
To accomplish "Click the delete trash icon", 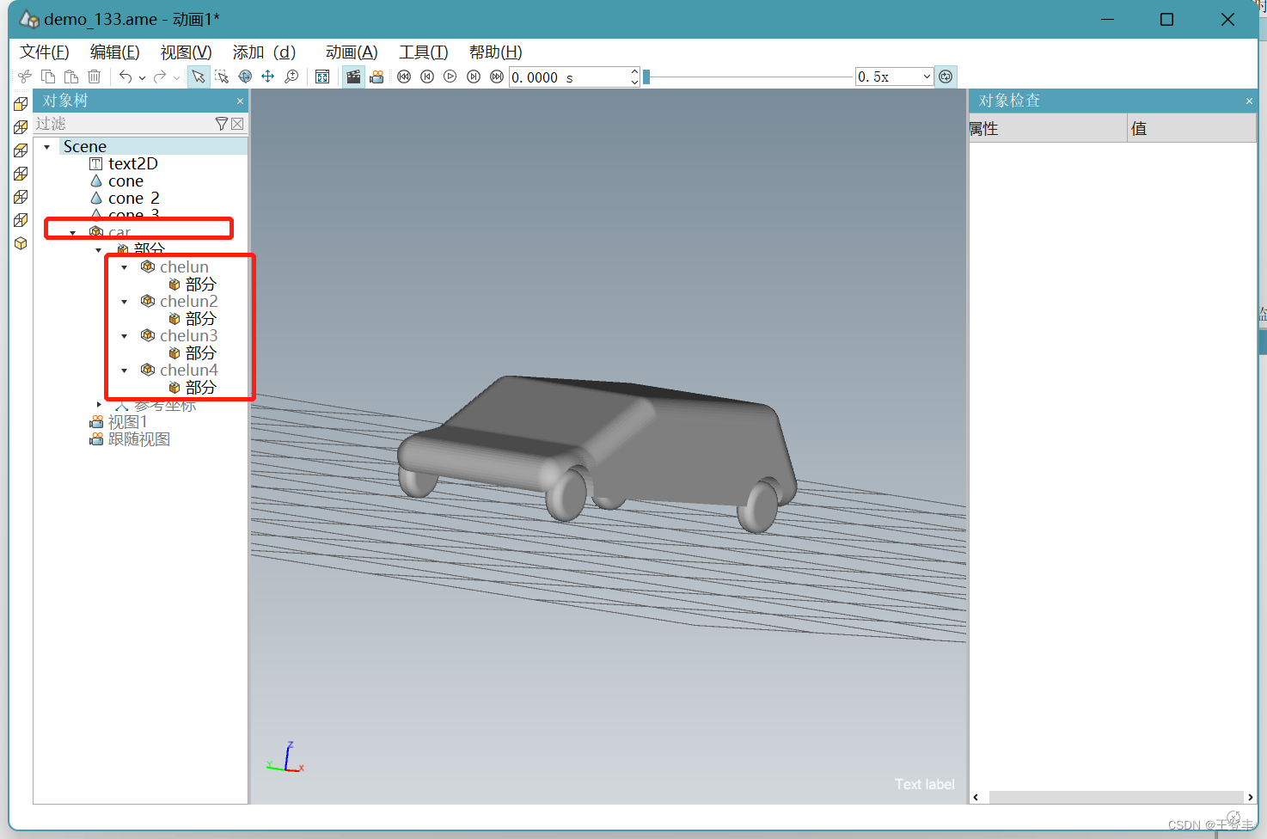I will [x=95, y=77].
